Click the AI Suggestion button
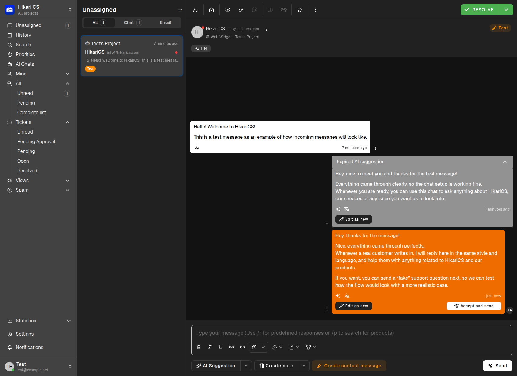Screen dimensions: 517x376 click(x=216, y=366)
